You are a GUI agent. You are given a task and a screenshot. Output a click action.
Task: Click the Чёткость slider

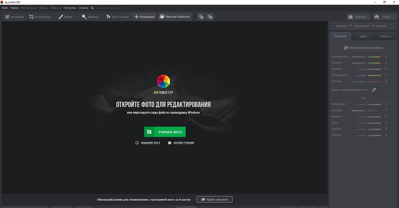366,69
